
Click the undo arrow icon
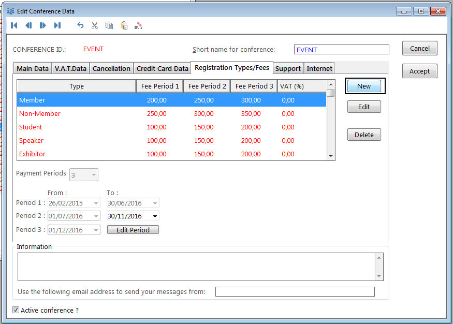[x=80, y=25]
